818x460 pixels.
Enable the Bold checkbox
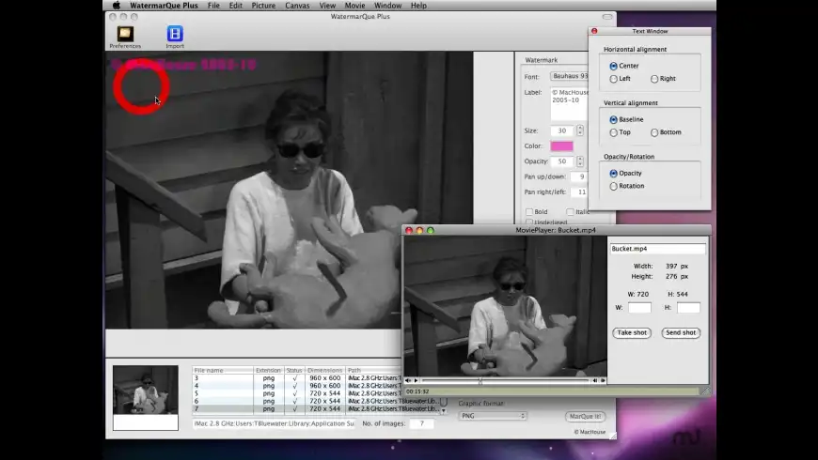pos(529,212)
